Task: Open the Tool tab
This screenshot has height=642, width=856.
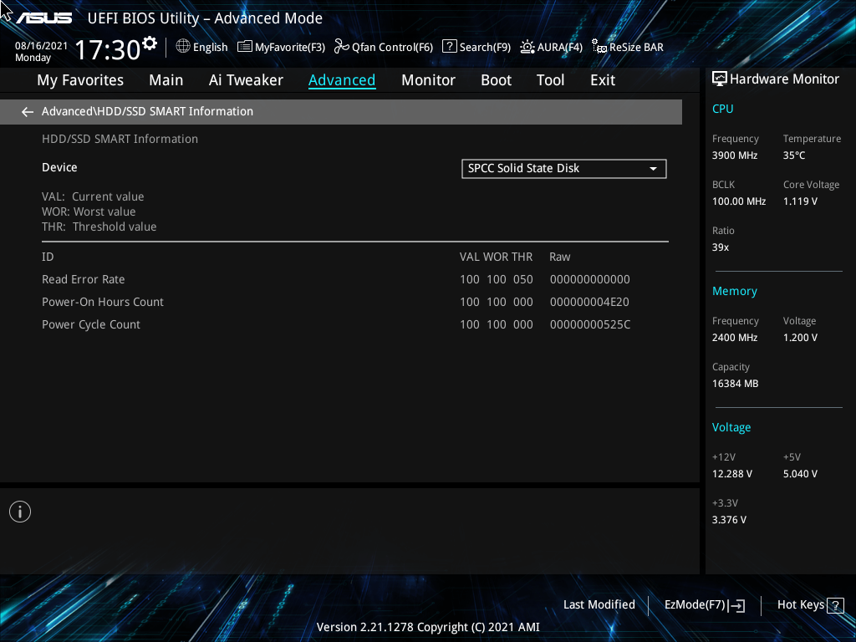Action: pos(550,80)
